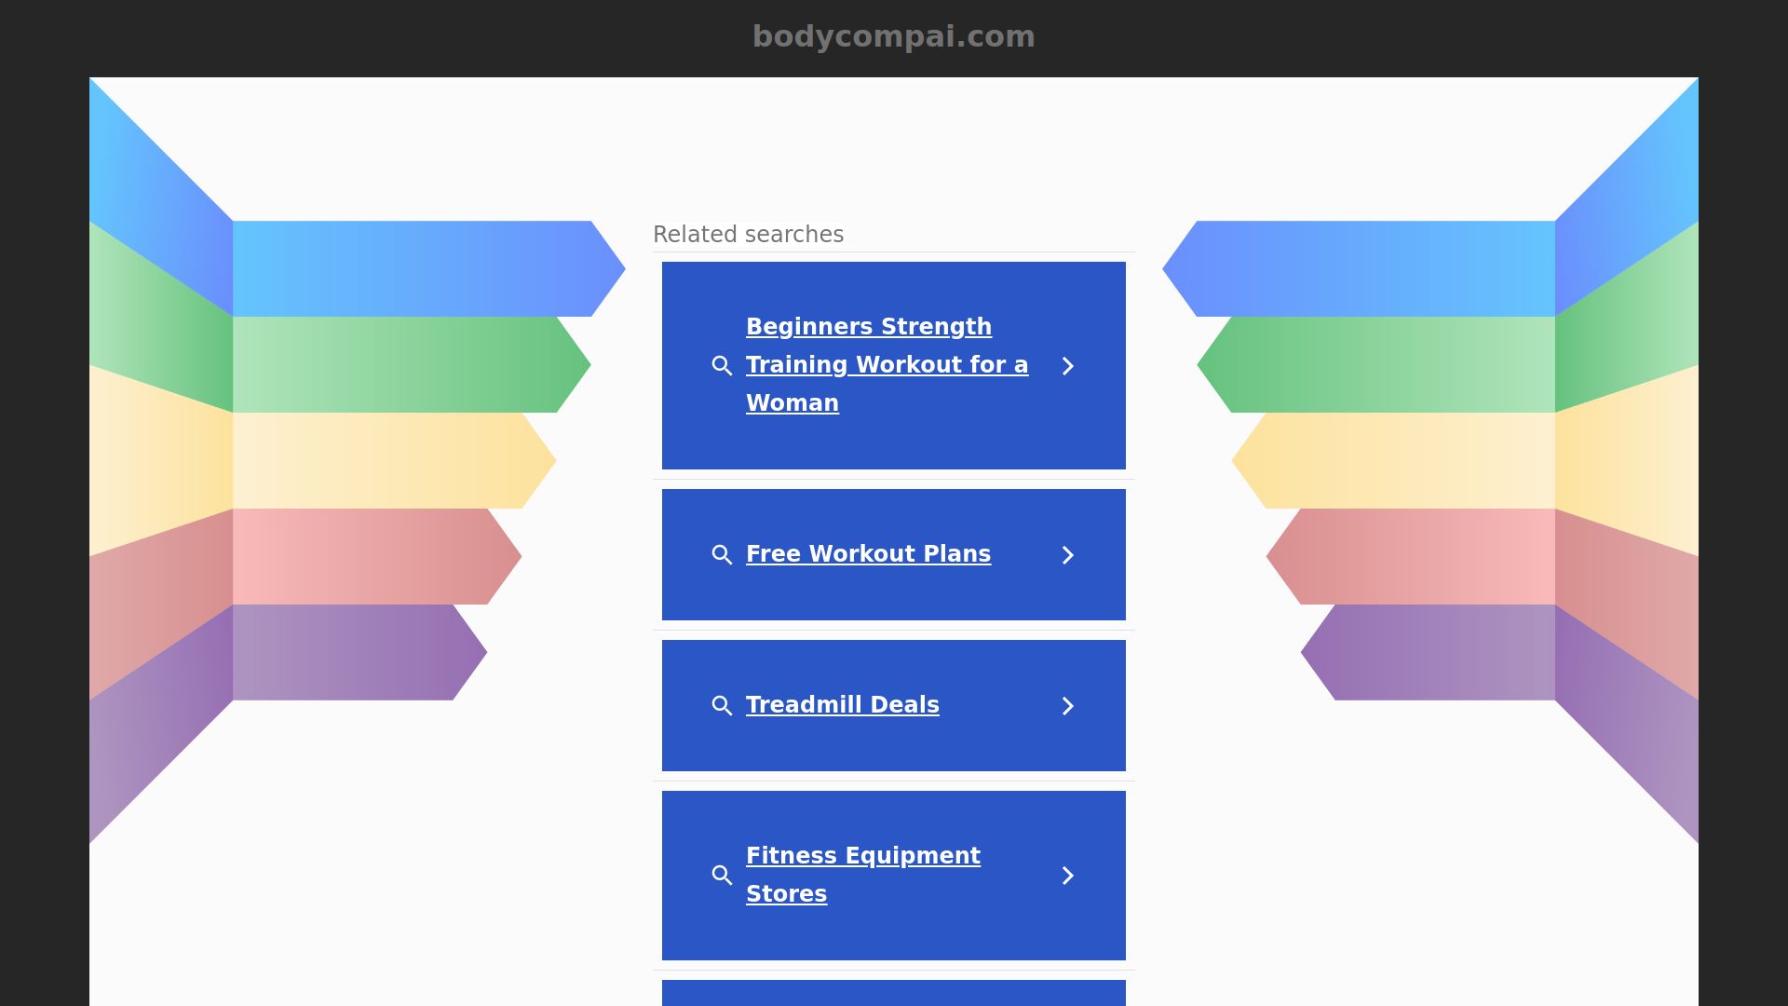Click chevron arrow on Beginners Strength Training card
The image size is (1788, 1006).
point(1068,366)
